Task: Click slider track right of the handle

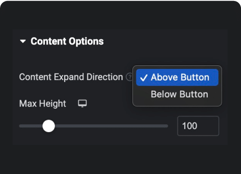Action: 111,126
